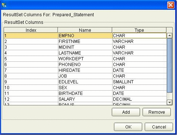
Task: Click the Add button
Action: pyautogui.click(x=126, y=112)
